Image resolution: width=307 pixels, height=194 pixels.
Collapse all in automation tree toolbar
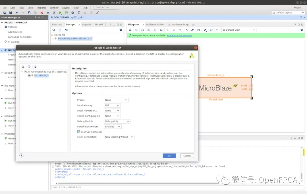click(x=29, y=67)
